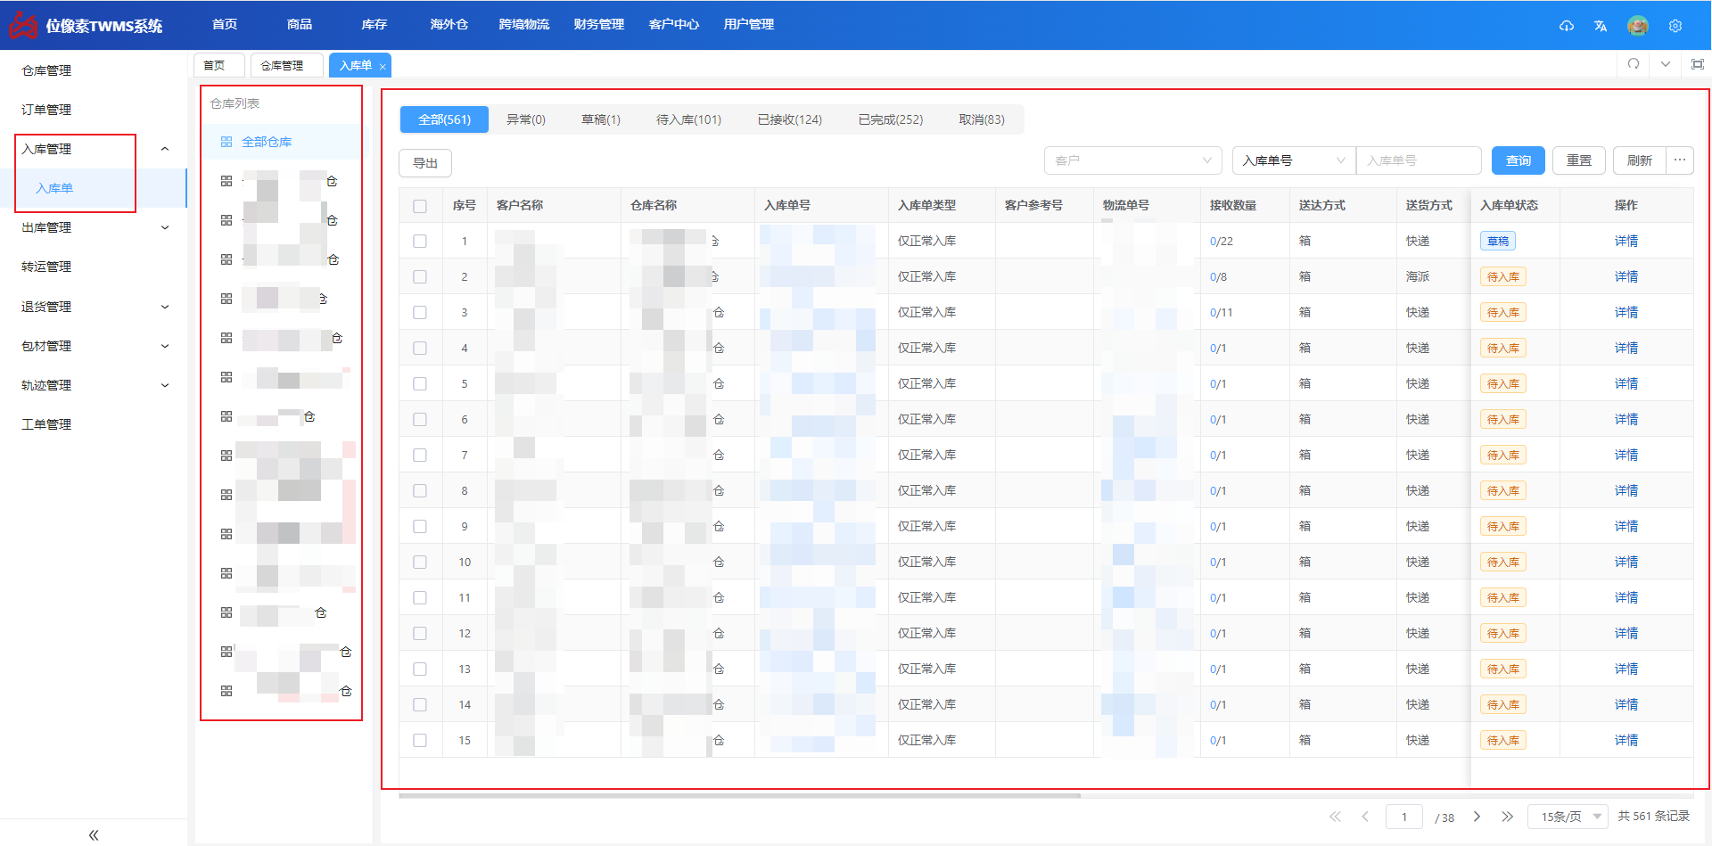Open the tab list chevron dropdown

click(1665, 64)
